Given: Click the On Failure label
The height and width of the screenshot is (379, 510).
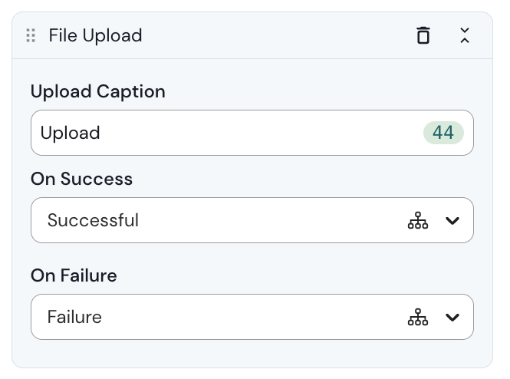Looking at the screenshot, I should [x=74, y=275].
